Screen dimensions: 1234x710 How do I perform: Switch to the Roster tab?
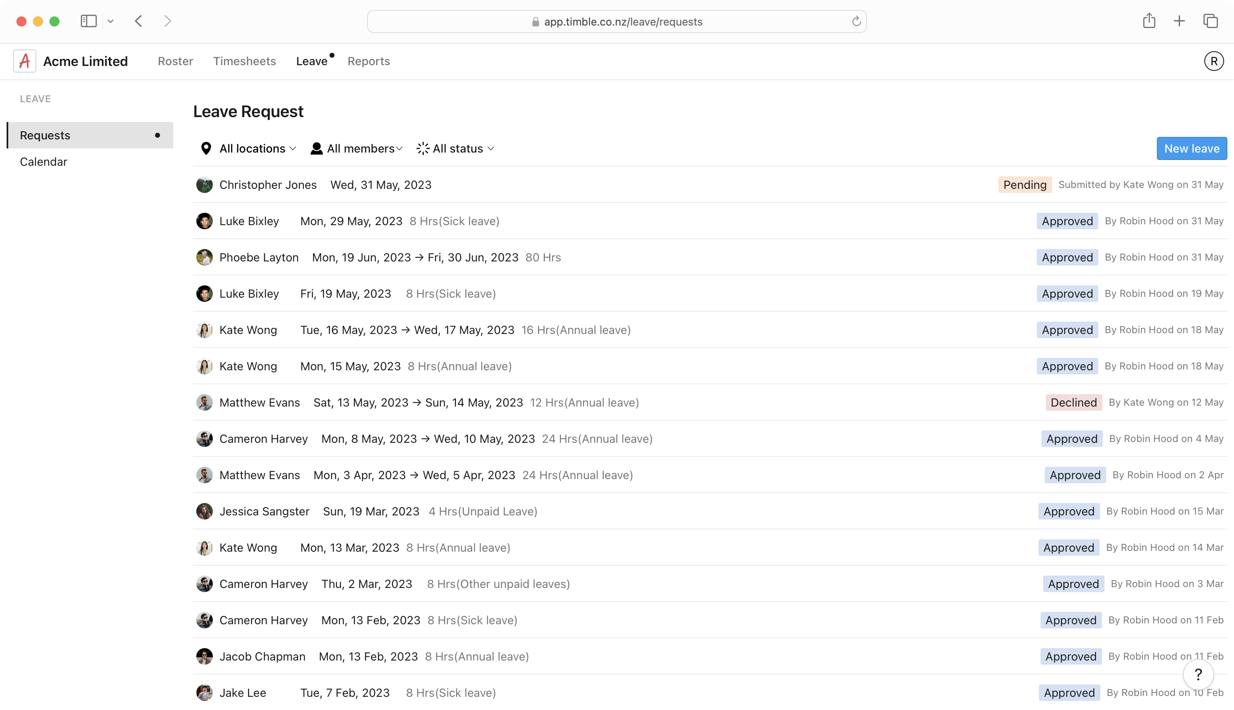175,61
